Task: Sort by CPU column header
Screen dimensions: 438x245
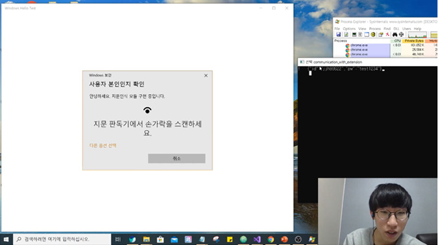Action: pos(396,41)
